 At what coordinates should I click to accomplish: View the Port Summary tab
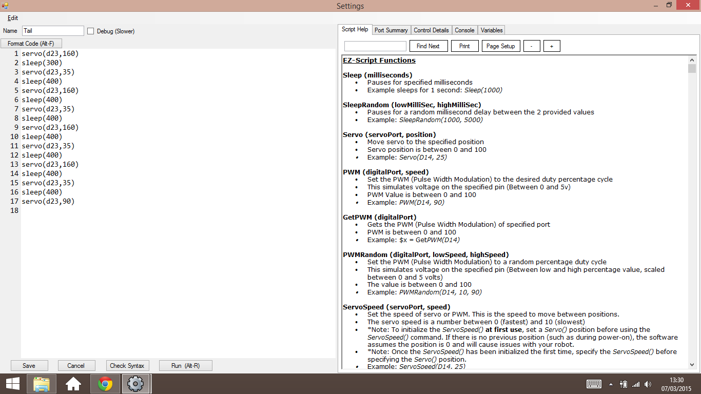[x=391, y=30]
